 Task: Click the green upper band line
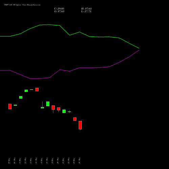[x=70, y=35]
